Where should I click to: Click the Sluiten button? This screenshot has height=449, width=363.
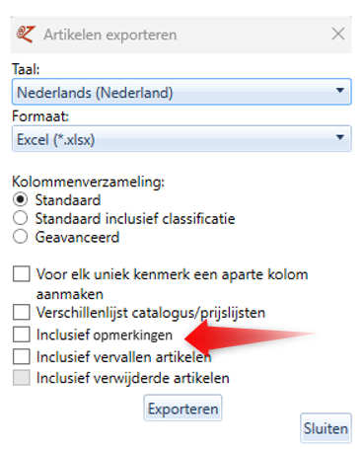tap(326, 428)
